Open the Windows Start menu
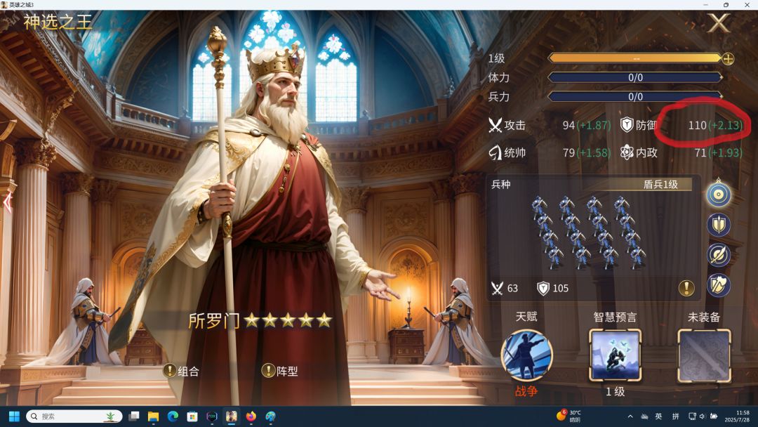The height and width of the screenshot is (427, 758). pos(14,416)
